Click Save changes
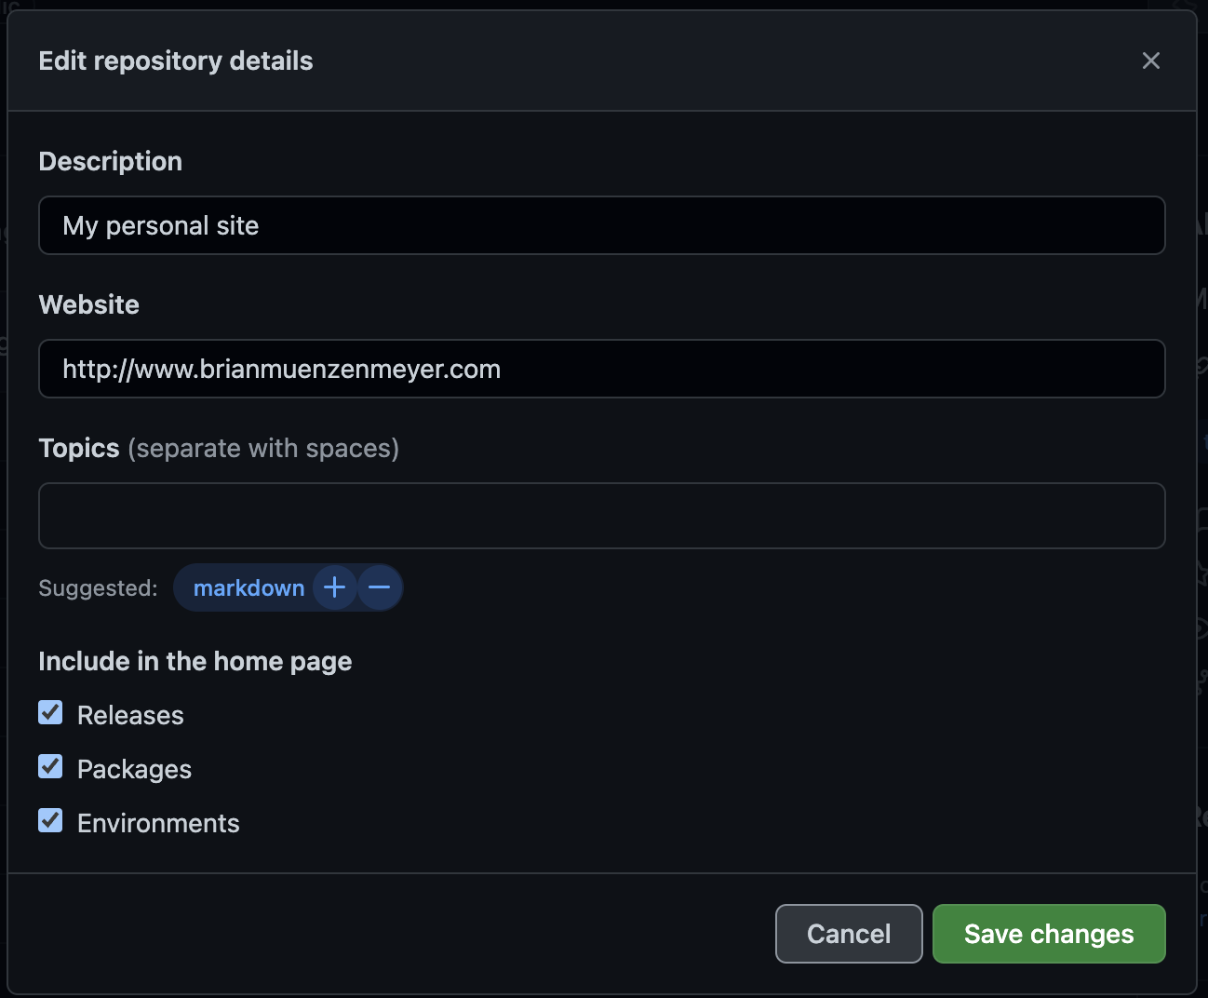Viewport: 1208px width, 998px height. [1048, 933]
